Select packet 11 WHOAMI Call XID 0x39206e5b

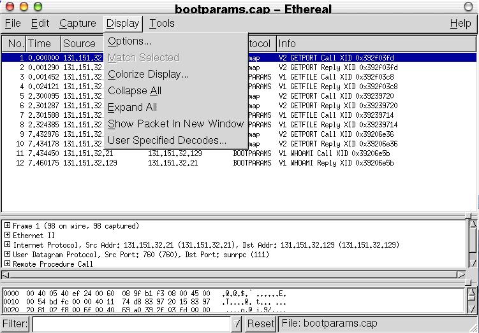(239, 153)
